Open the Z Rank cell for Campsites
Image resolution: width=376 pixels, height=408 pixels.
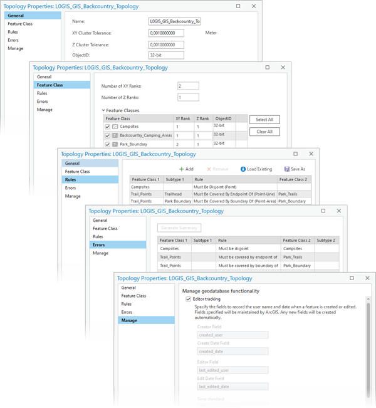coord(203,127)
